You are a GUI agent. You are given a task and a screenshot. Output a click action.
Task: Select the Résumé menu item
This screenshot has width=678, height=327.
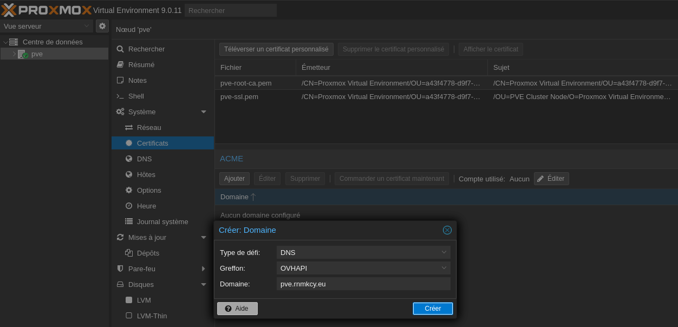(x=141, y=64)
